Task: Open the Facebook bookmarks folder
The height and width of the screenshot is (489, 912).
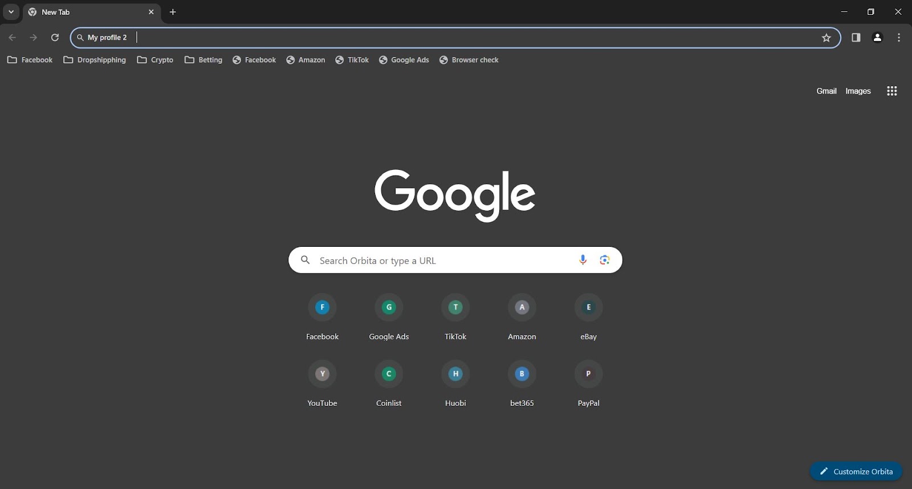Action: [30, 60]
